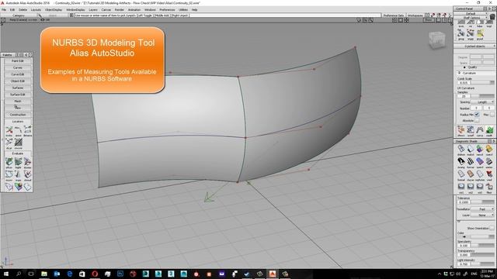Open Opera browser from the taskbar
The height and width of the screenshot is (279, 497).
coord(95,274)
